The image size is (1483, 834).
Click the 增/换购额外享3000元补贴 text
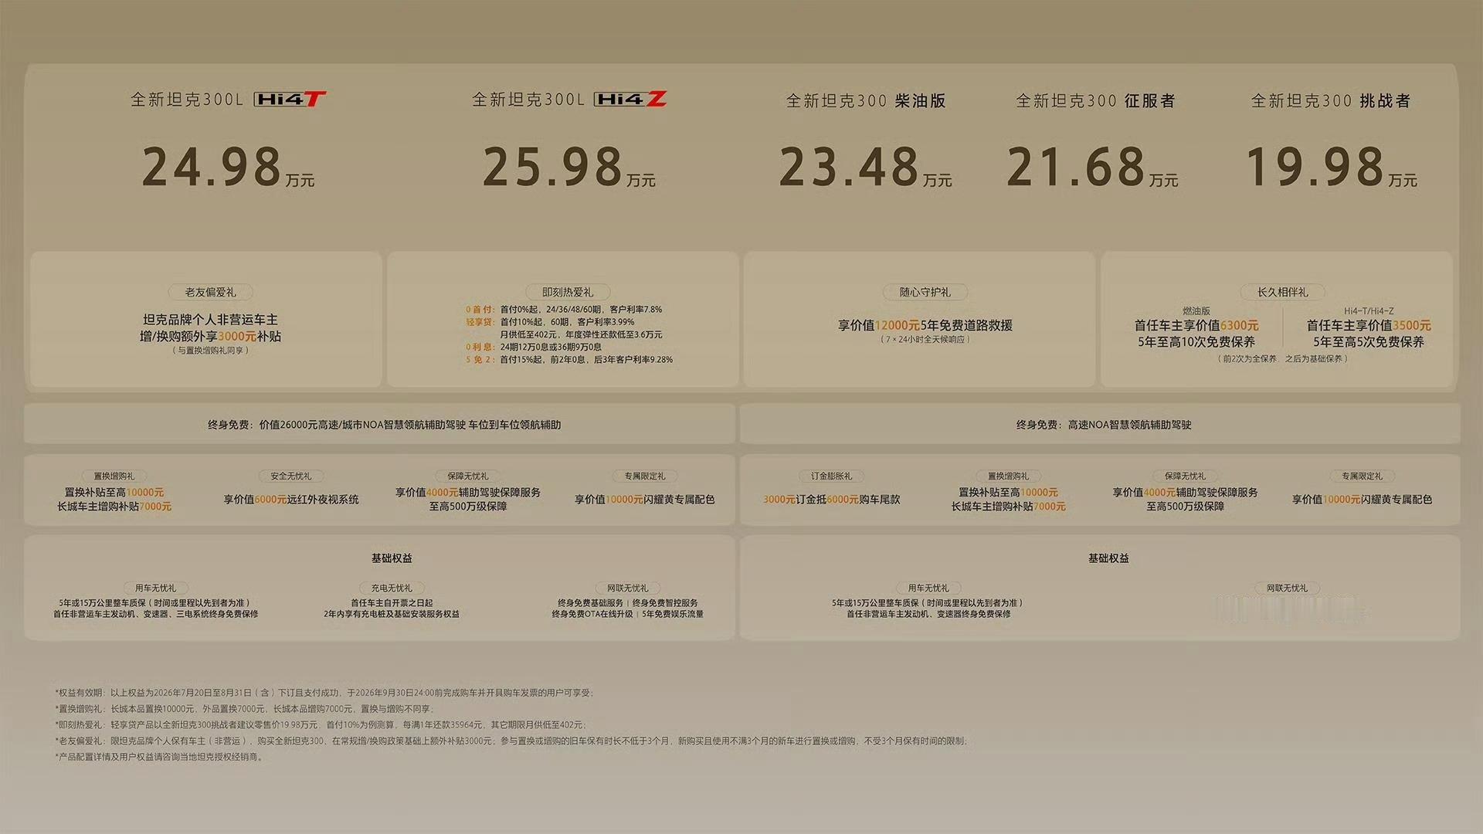click(x=211, y=337)
